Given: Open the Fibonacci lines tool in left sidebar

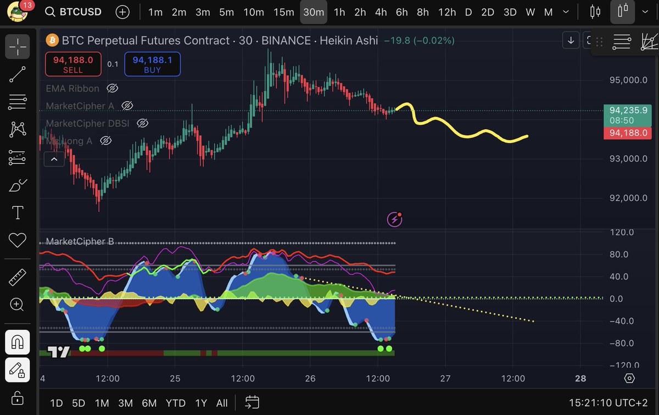Looking at the screenshot, I should pyautogui.click(x=18, y=102).
